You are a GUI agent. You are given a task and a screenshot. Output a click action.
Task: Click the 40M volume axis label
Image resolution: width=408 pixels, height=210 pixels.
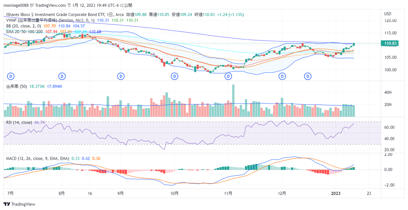(x=388, y=92)
